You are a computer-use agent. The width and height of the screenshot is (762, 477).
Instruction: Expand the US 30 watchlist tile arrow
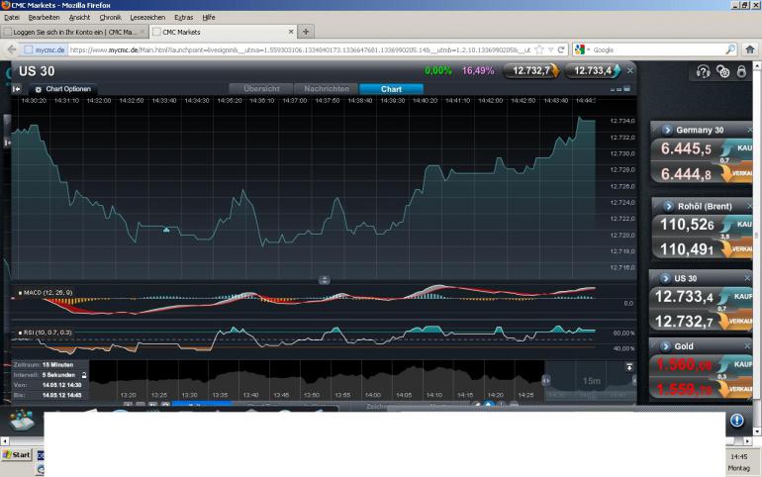pos(666,278)
